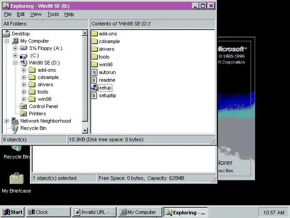Expand the (C:) drive node
This screenshot has width=290, height=218.
15,55
